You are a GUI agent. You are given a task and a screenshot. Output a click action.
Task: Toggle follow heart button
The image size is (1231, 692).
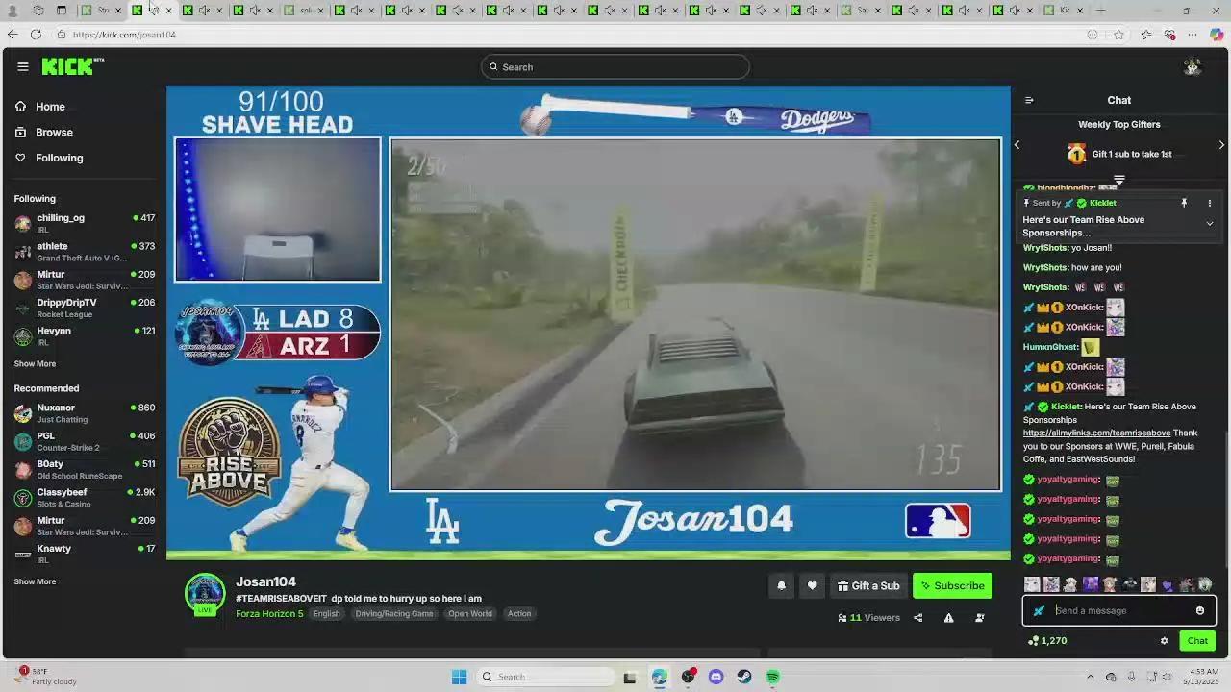[812, 585]
